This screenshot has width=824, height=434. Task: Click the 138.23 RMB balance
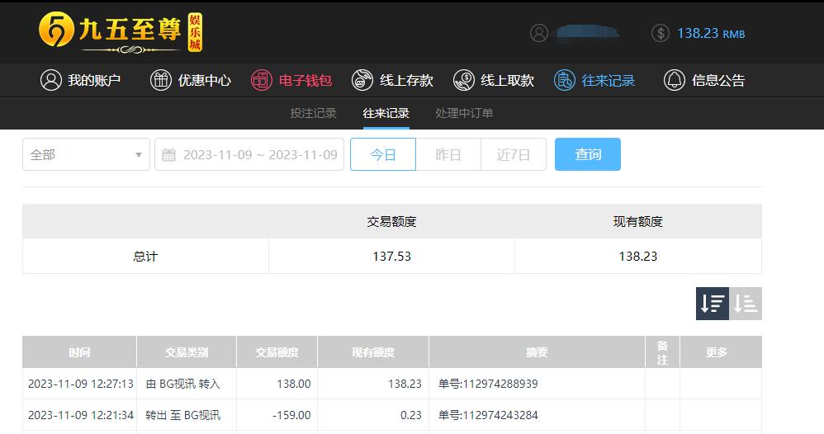711,34
